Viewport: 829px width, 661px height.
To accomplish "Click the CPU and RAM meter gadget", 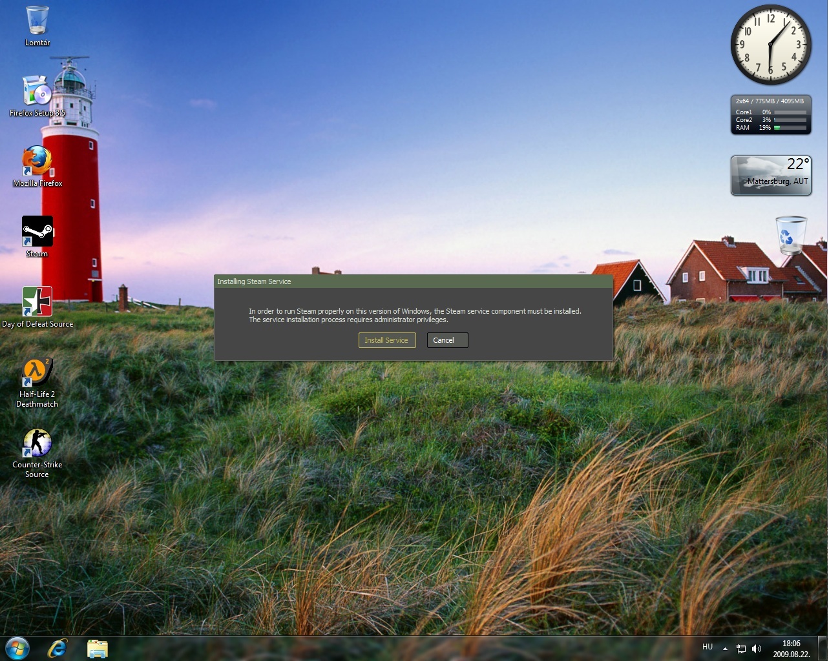I will coord(771,115).
